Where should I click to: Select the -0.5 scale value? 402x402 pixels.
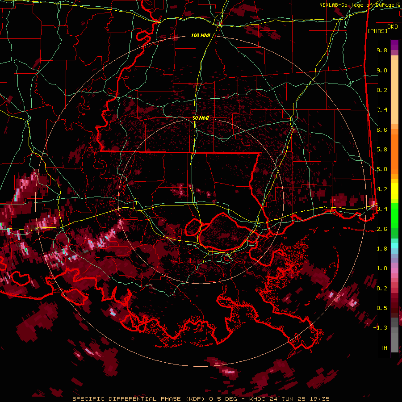point(380,308)
